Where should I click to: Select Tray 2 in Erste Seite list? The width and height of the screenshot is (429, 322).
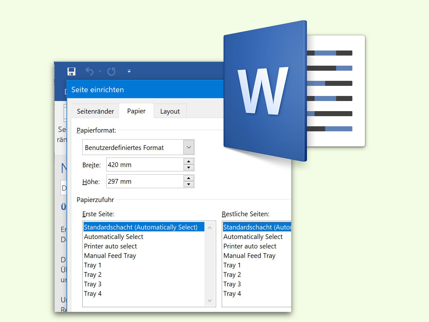pyautogui.click(x=144, y=274)
